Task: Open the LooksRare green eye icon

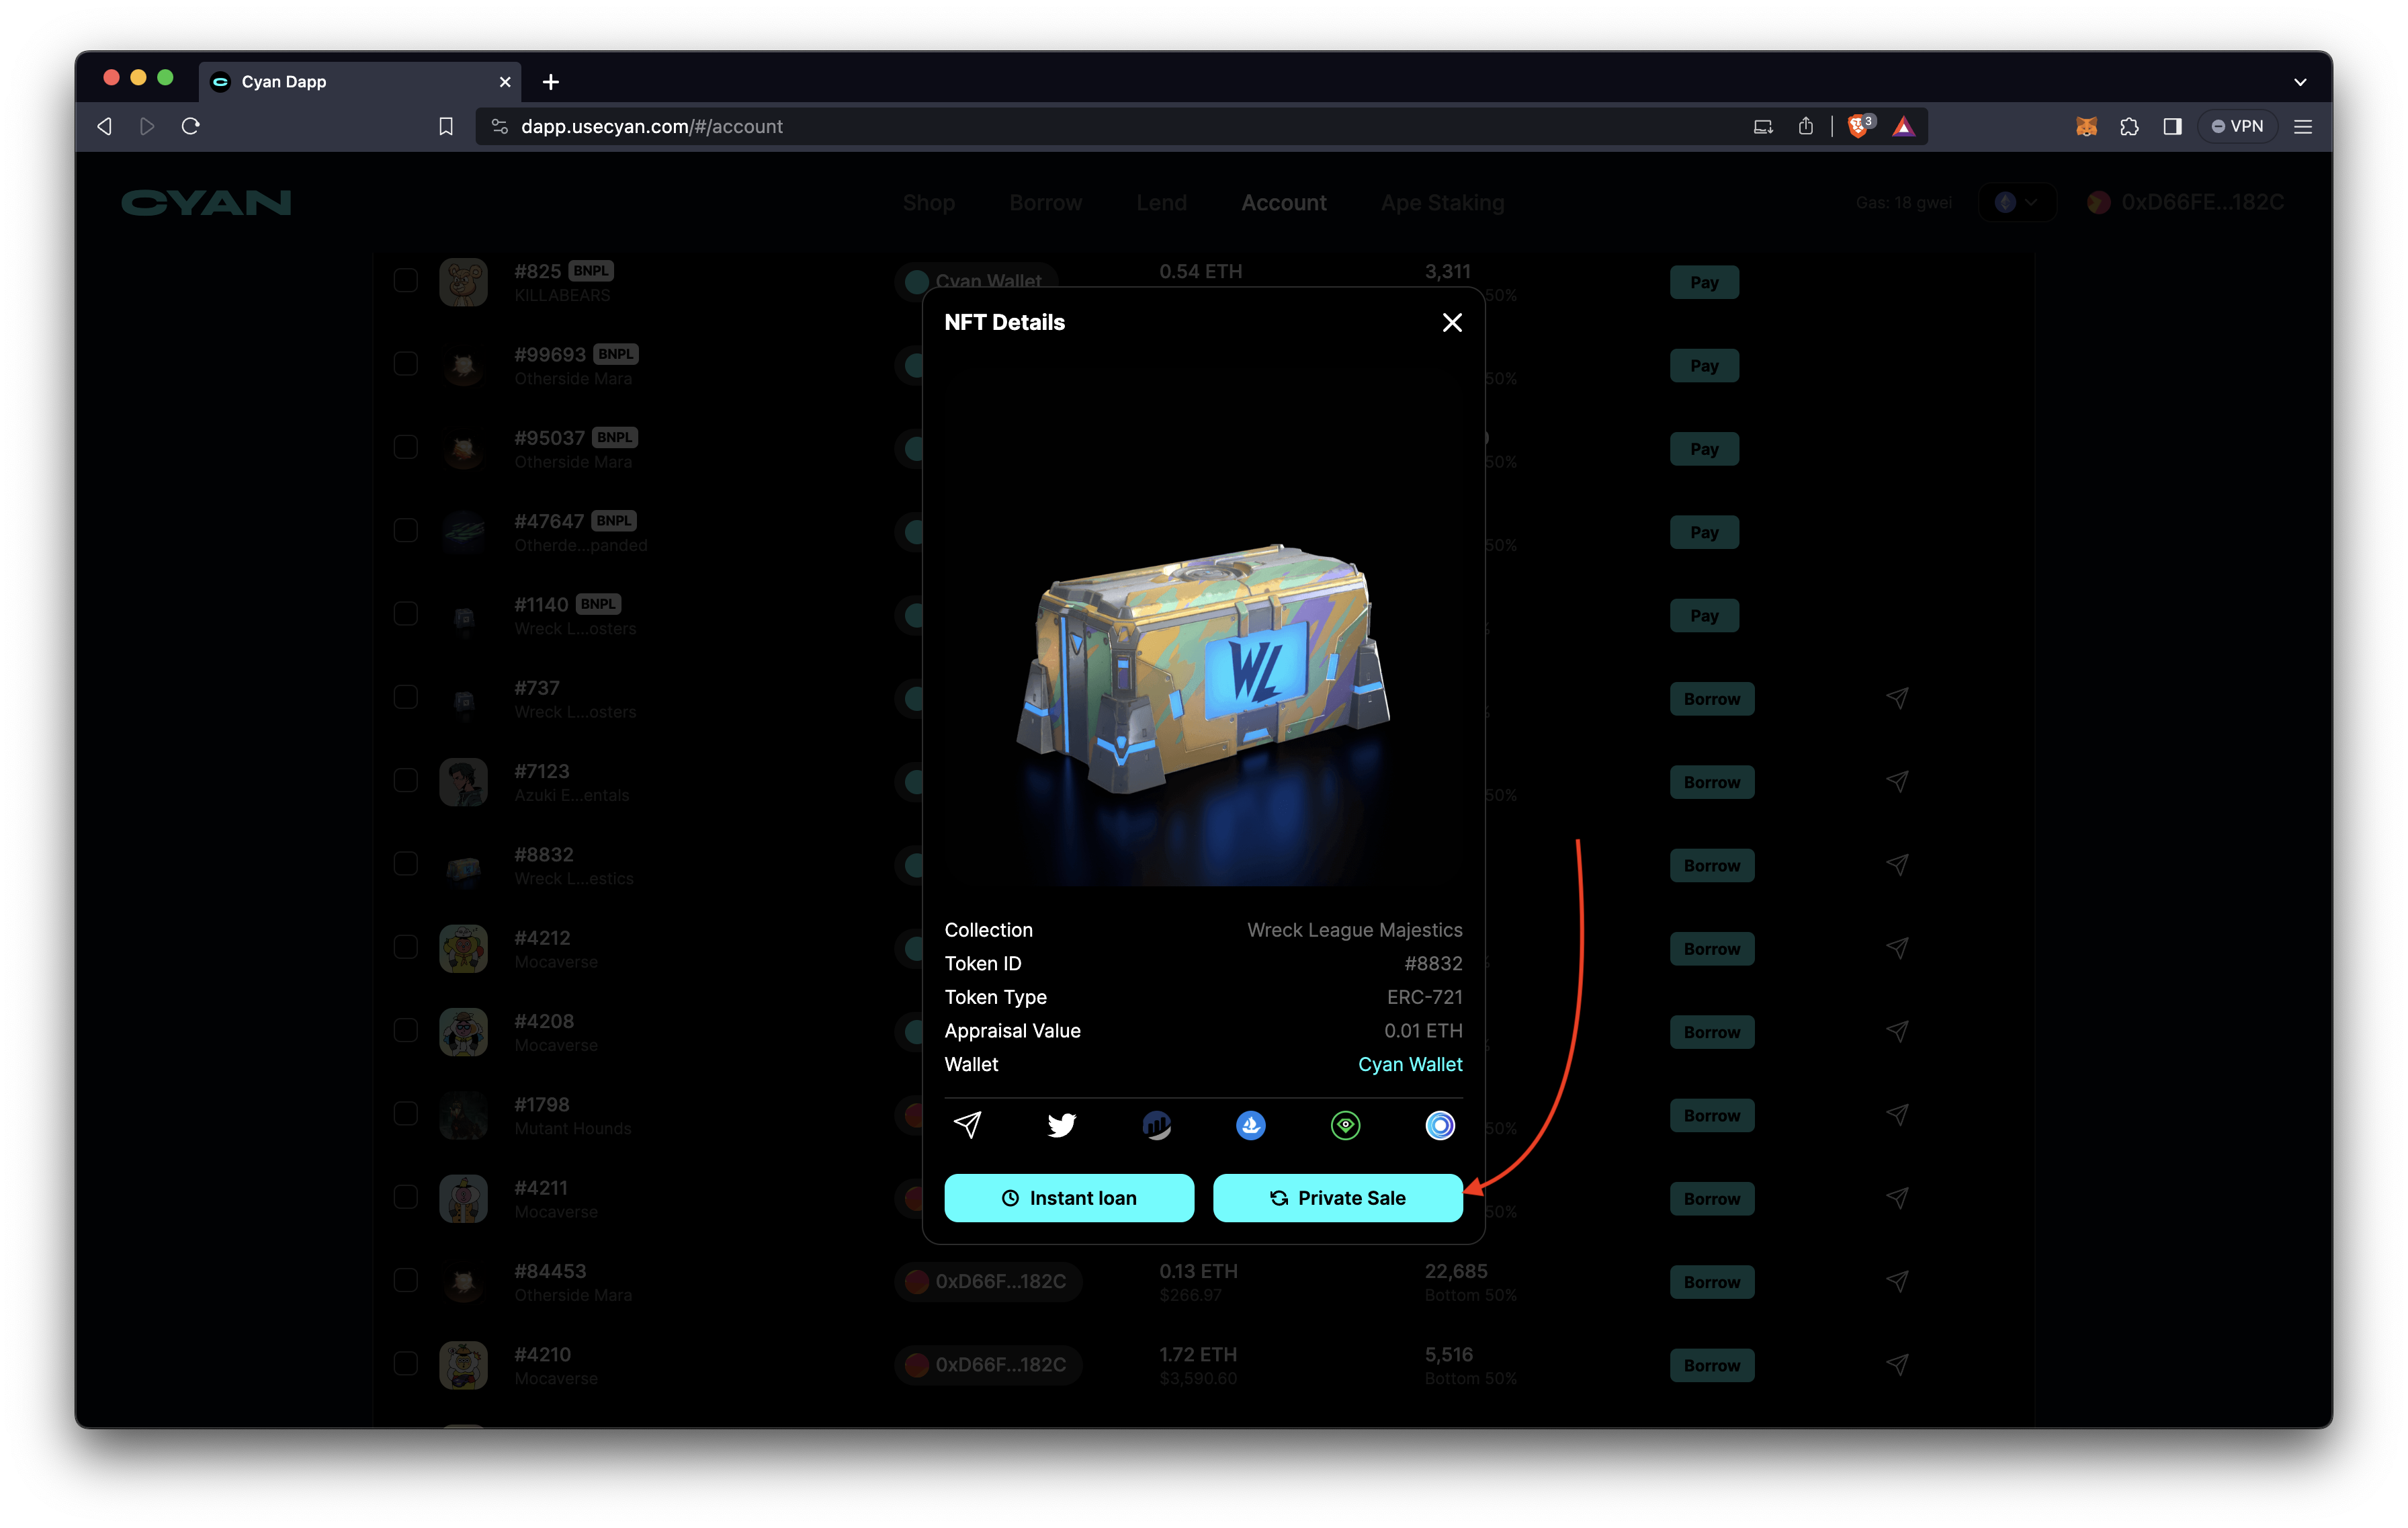Action: (1345, 1125)
